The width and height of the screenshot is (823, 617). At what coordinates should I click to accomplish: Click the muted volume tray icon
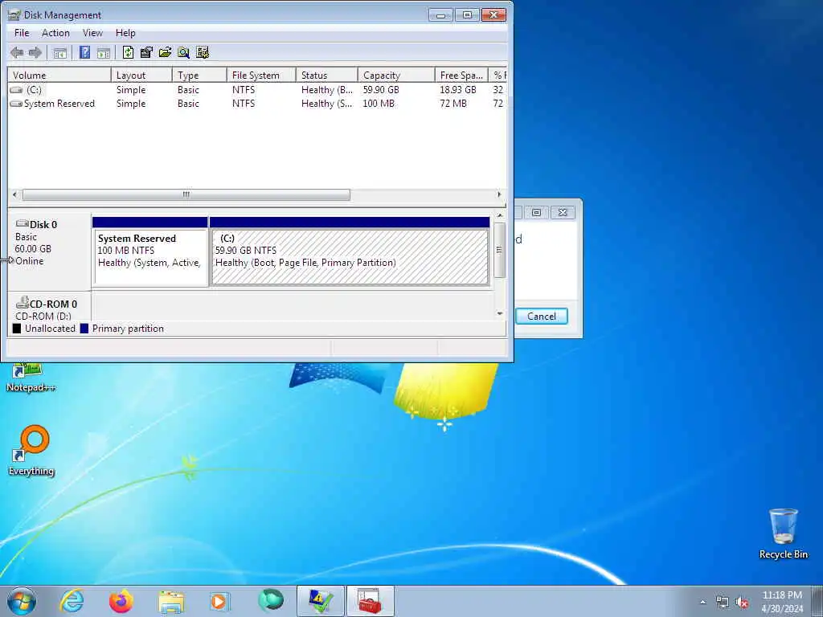(x=742, y=603)
